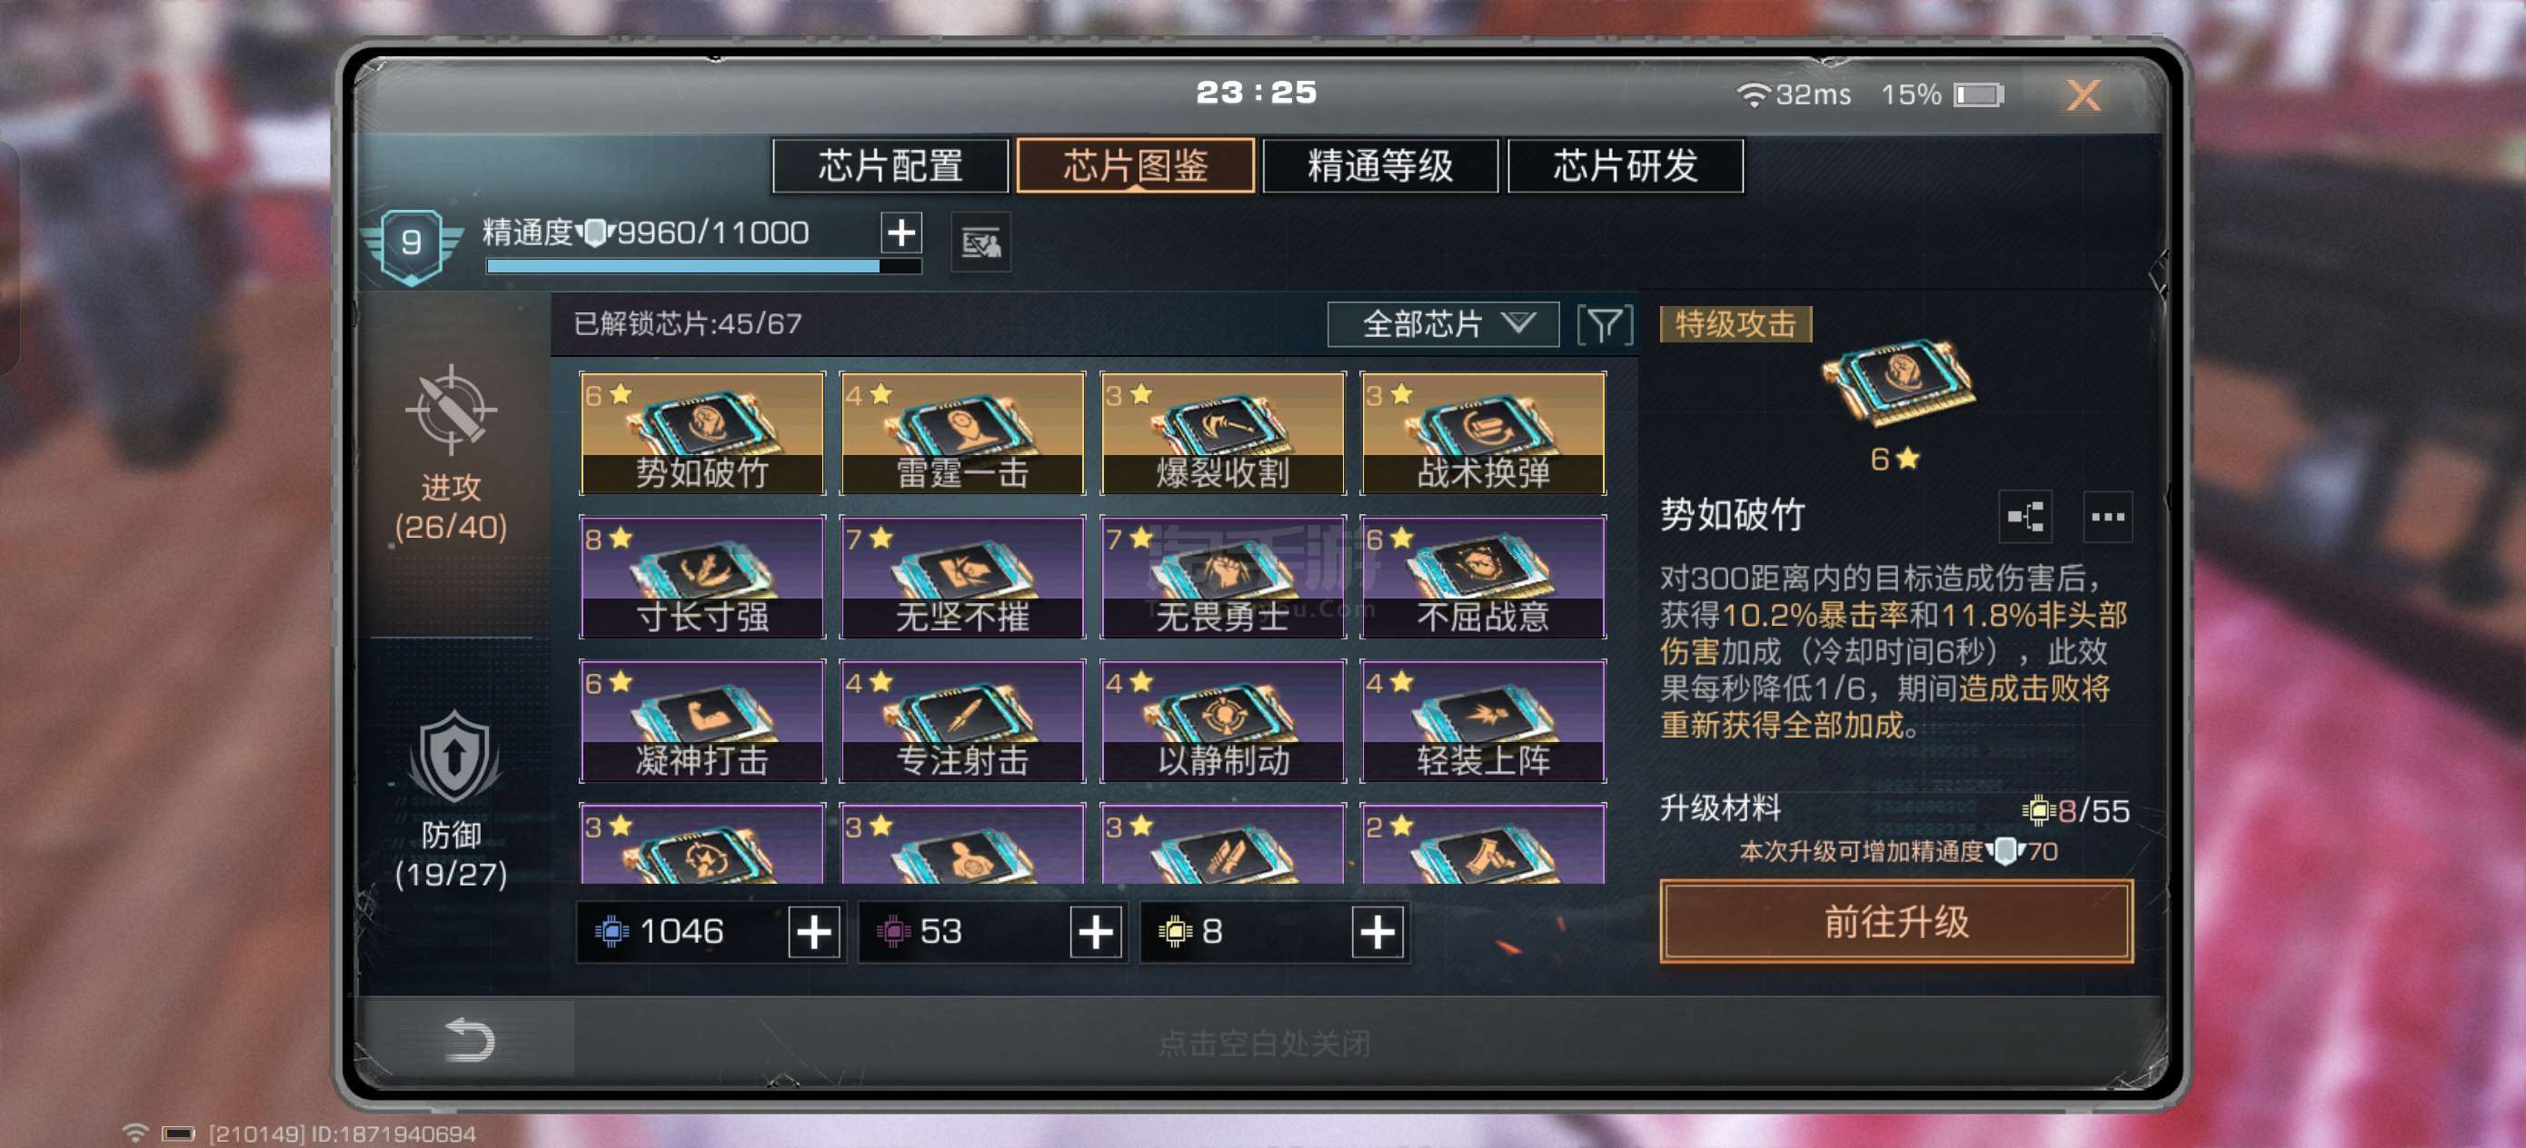The width and height of the screenshot is (2526, 1148).
Task: Add blue chip currency 1046
Action: click(814, 933)
